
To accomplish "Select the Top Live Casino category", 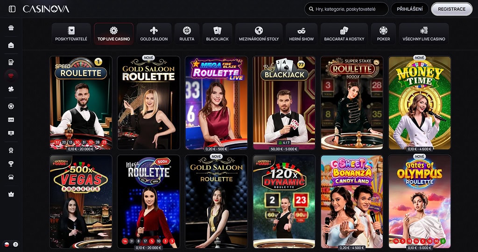I will point(114,34).
